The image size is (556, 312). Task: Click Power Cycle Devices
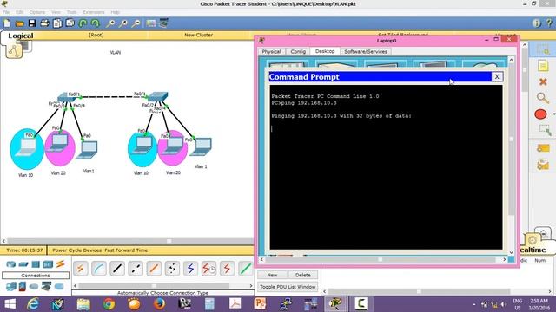pos(77,250)
